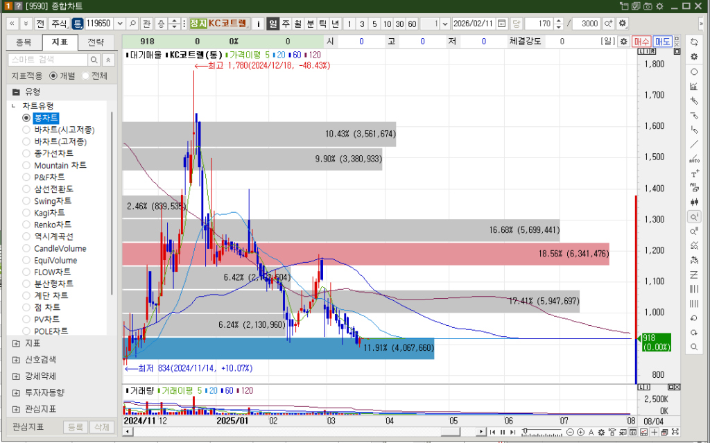Screen dimensions: 710x443
Task: Click the red 매수 buy button
Action: [x=641, y=42]
